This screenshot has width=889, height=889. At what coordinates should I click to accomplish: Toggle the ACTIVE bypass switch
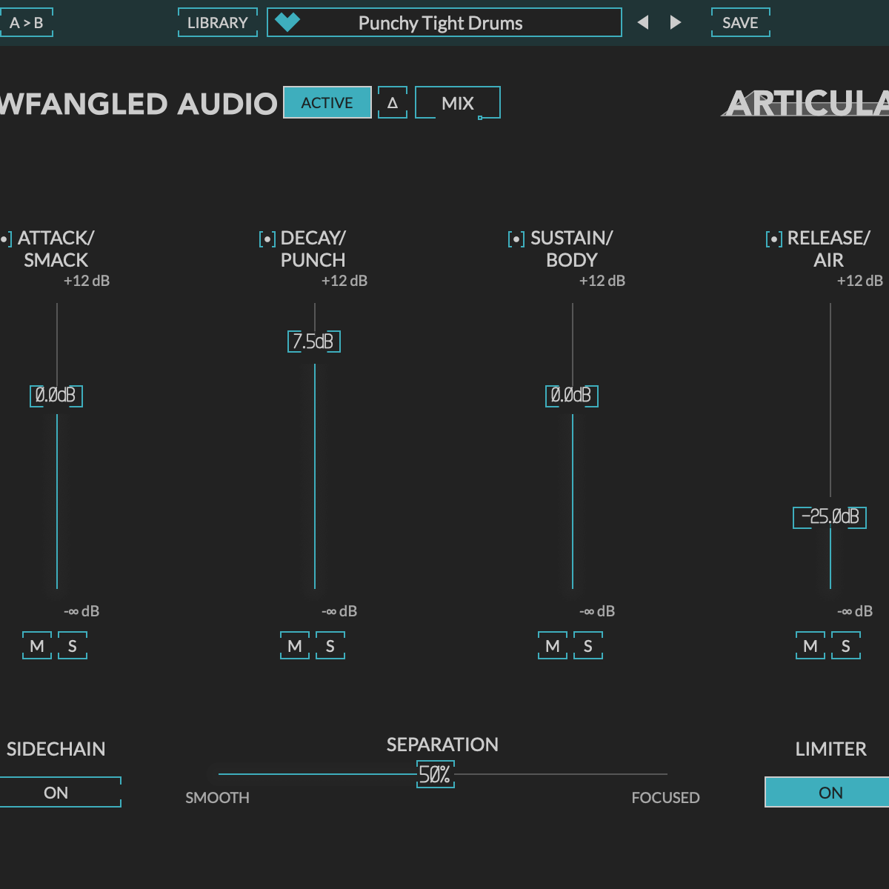[x=327, y=102]
